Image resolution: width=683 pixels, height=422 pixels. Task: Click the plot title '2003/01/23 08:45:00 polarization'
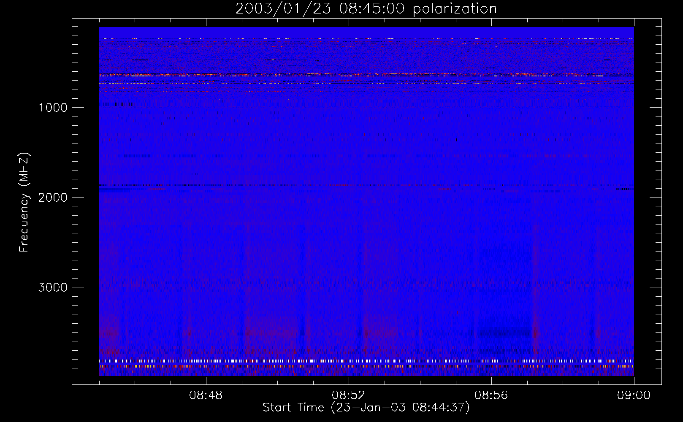tap(366, 9)
